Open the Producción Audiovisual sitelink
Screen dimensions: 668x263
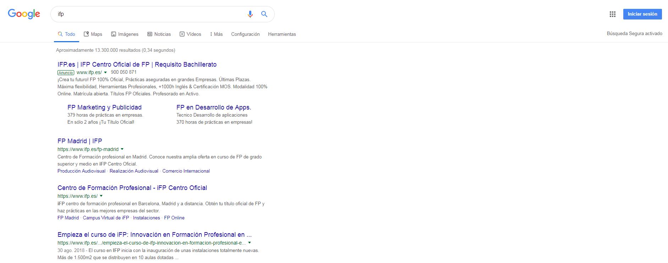(x=81, y=171)
